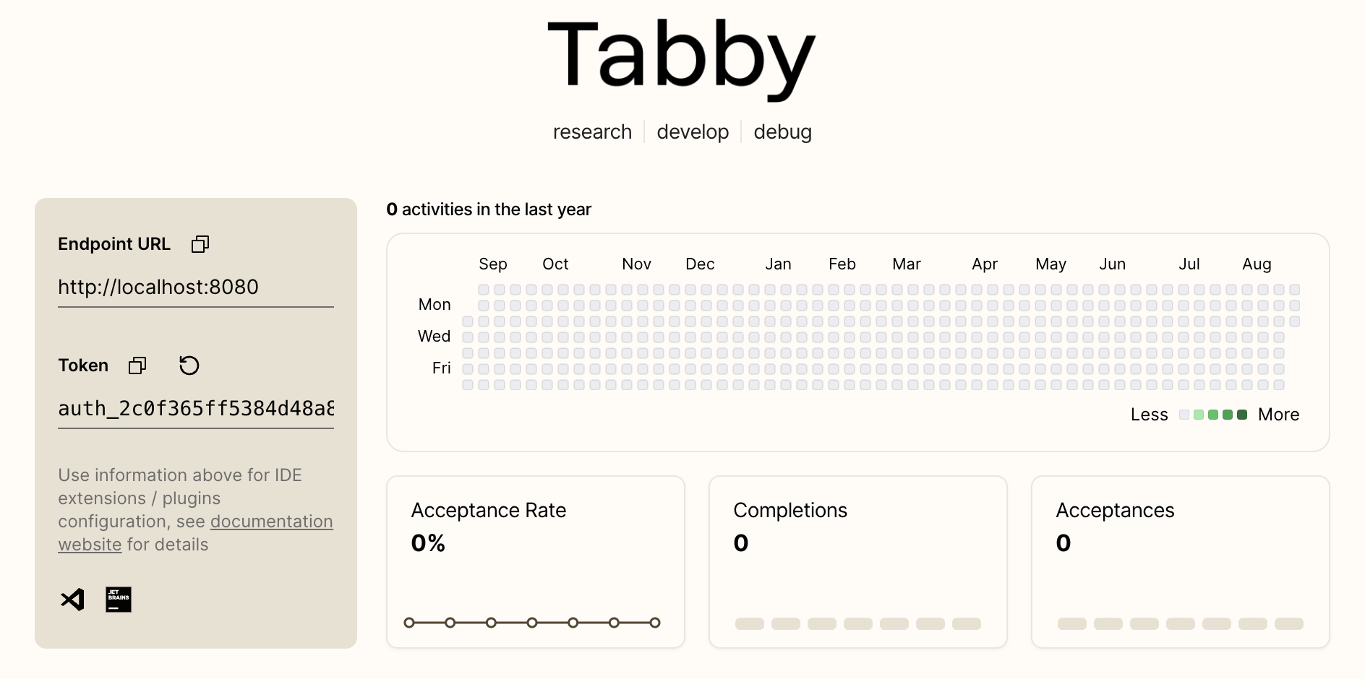Select the first point on Acceptance Rate chart
This screenshot has width=1365, height=679.
[x=409, y=623]
